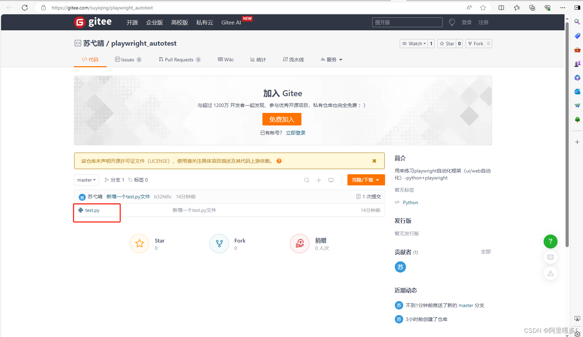Open Web IDE monitor icon
The height and width of the screenshot is (337, 583).
tap(331, 180)
